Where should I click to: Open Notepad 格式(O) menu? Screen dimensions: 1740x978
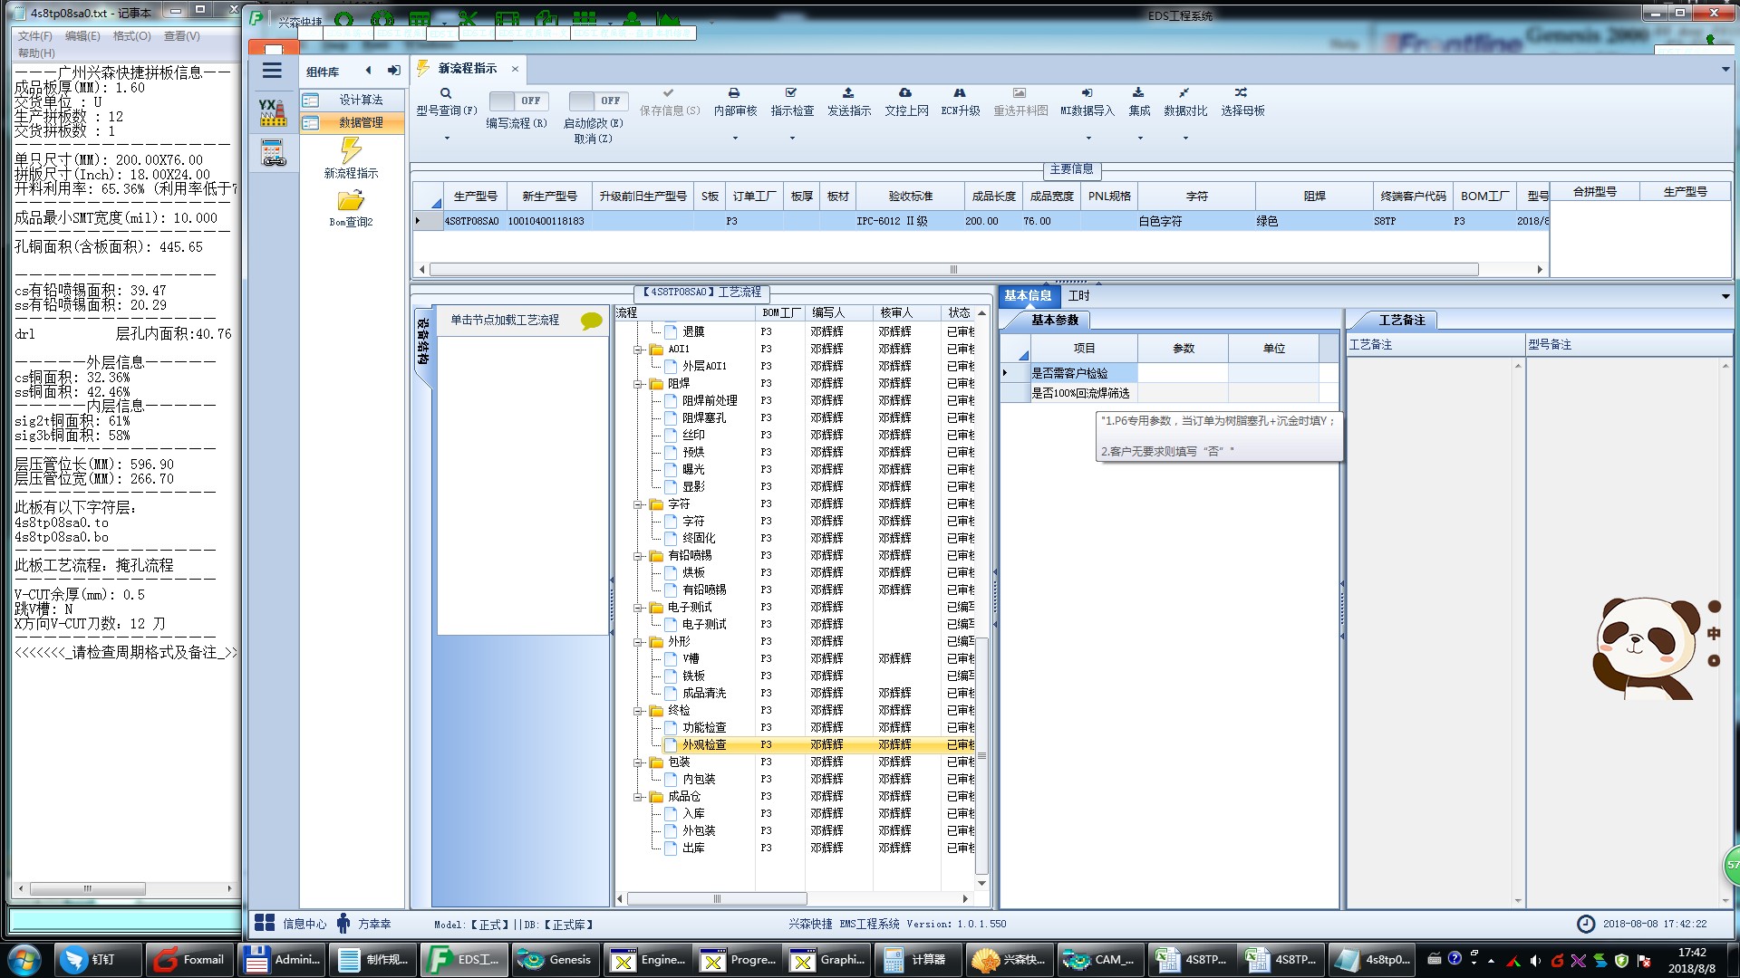131,36
